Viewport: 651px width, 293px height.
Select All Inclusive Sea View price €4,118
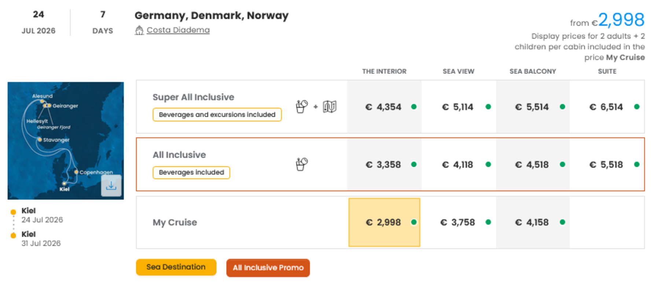point(457,164)
